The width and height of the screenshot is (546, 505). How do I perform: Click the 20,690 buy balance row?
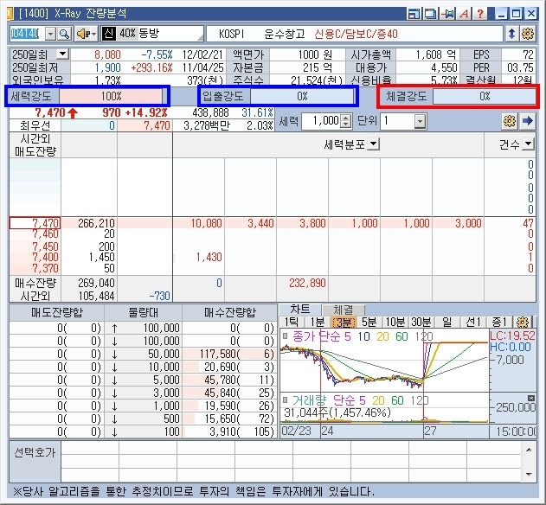pyautogui.click(x=230, y=367)
